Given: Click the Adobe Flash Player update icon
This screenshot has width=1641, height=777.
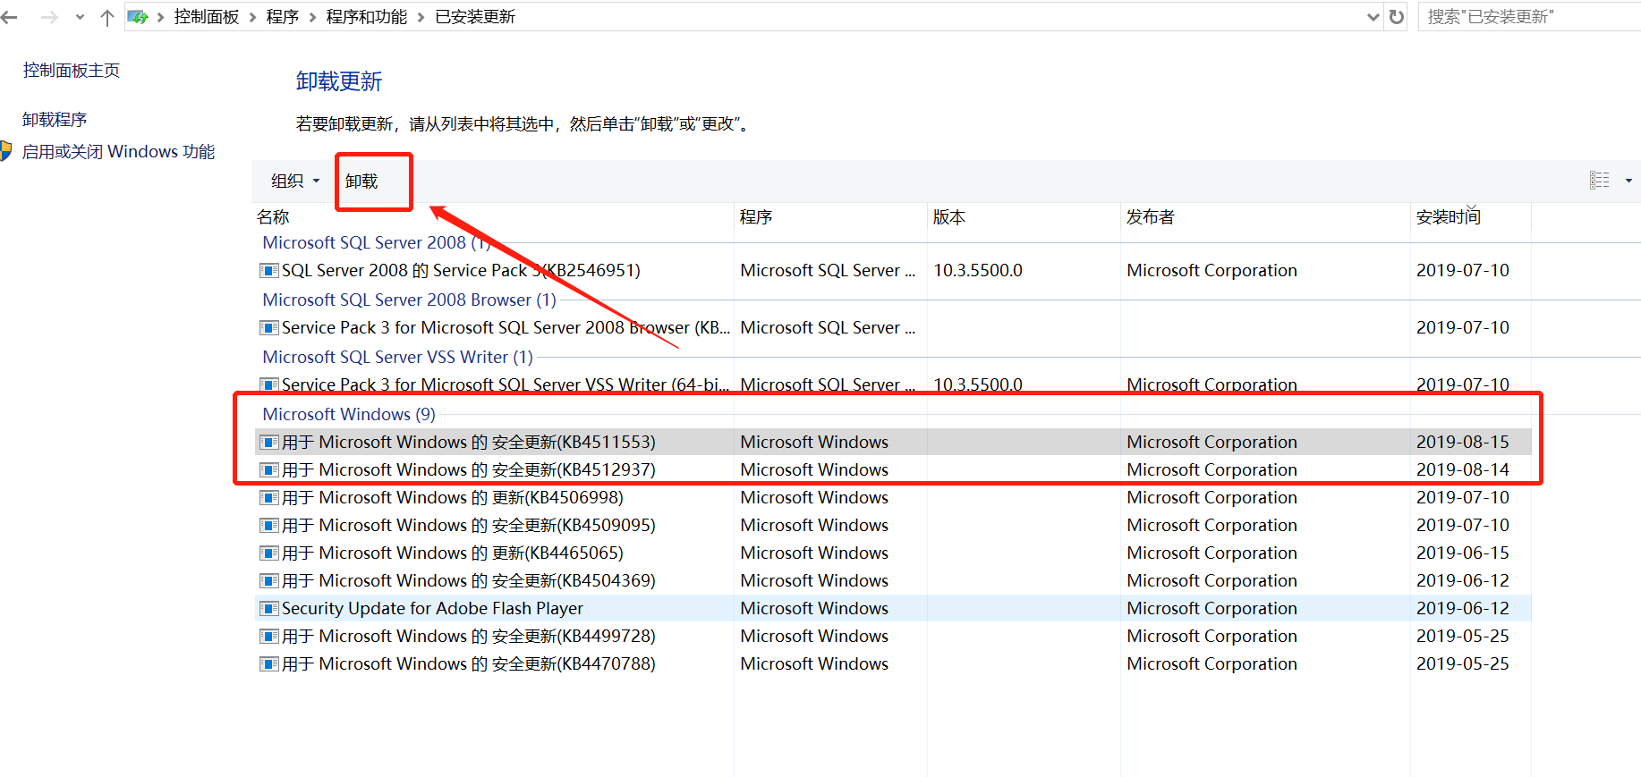Looking at the screenshot, I should pos(268,609).
